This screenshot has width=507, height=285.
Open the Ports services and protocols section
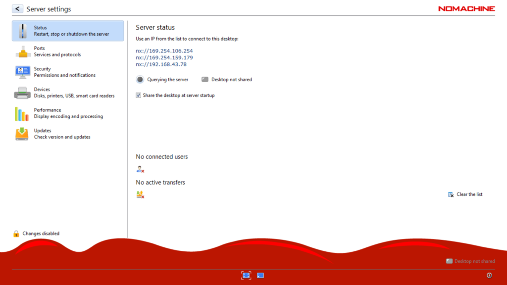pos(68,51)
